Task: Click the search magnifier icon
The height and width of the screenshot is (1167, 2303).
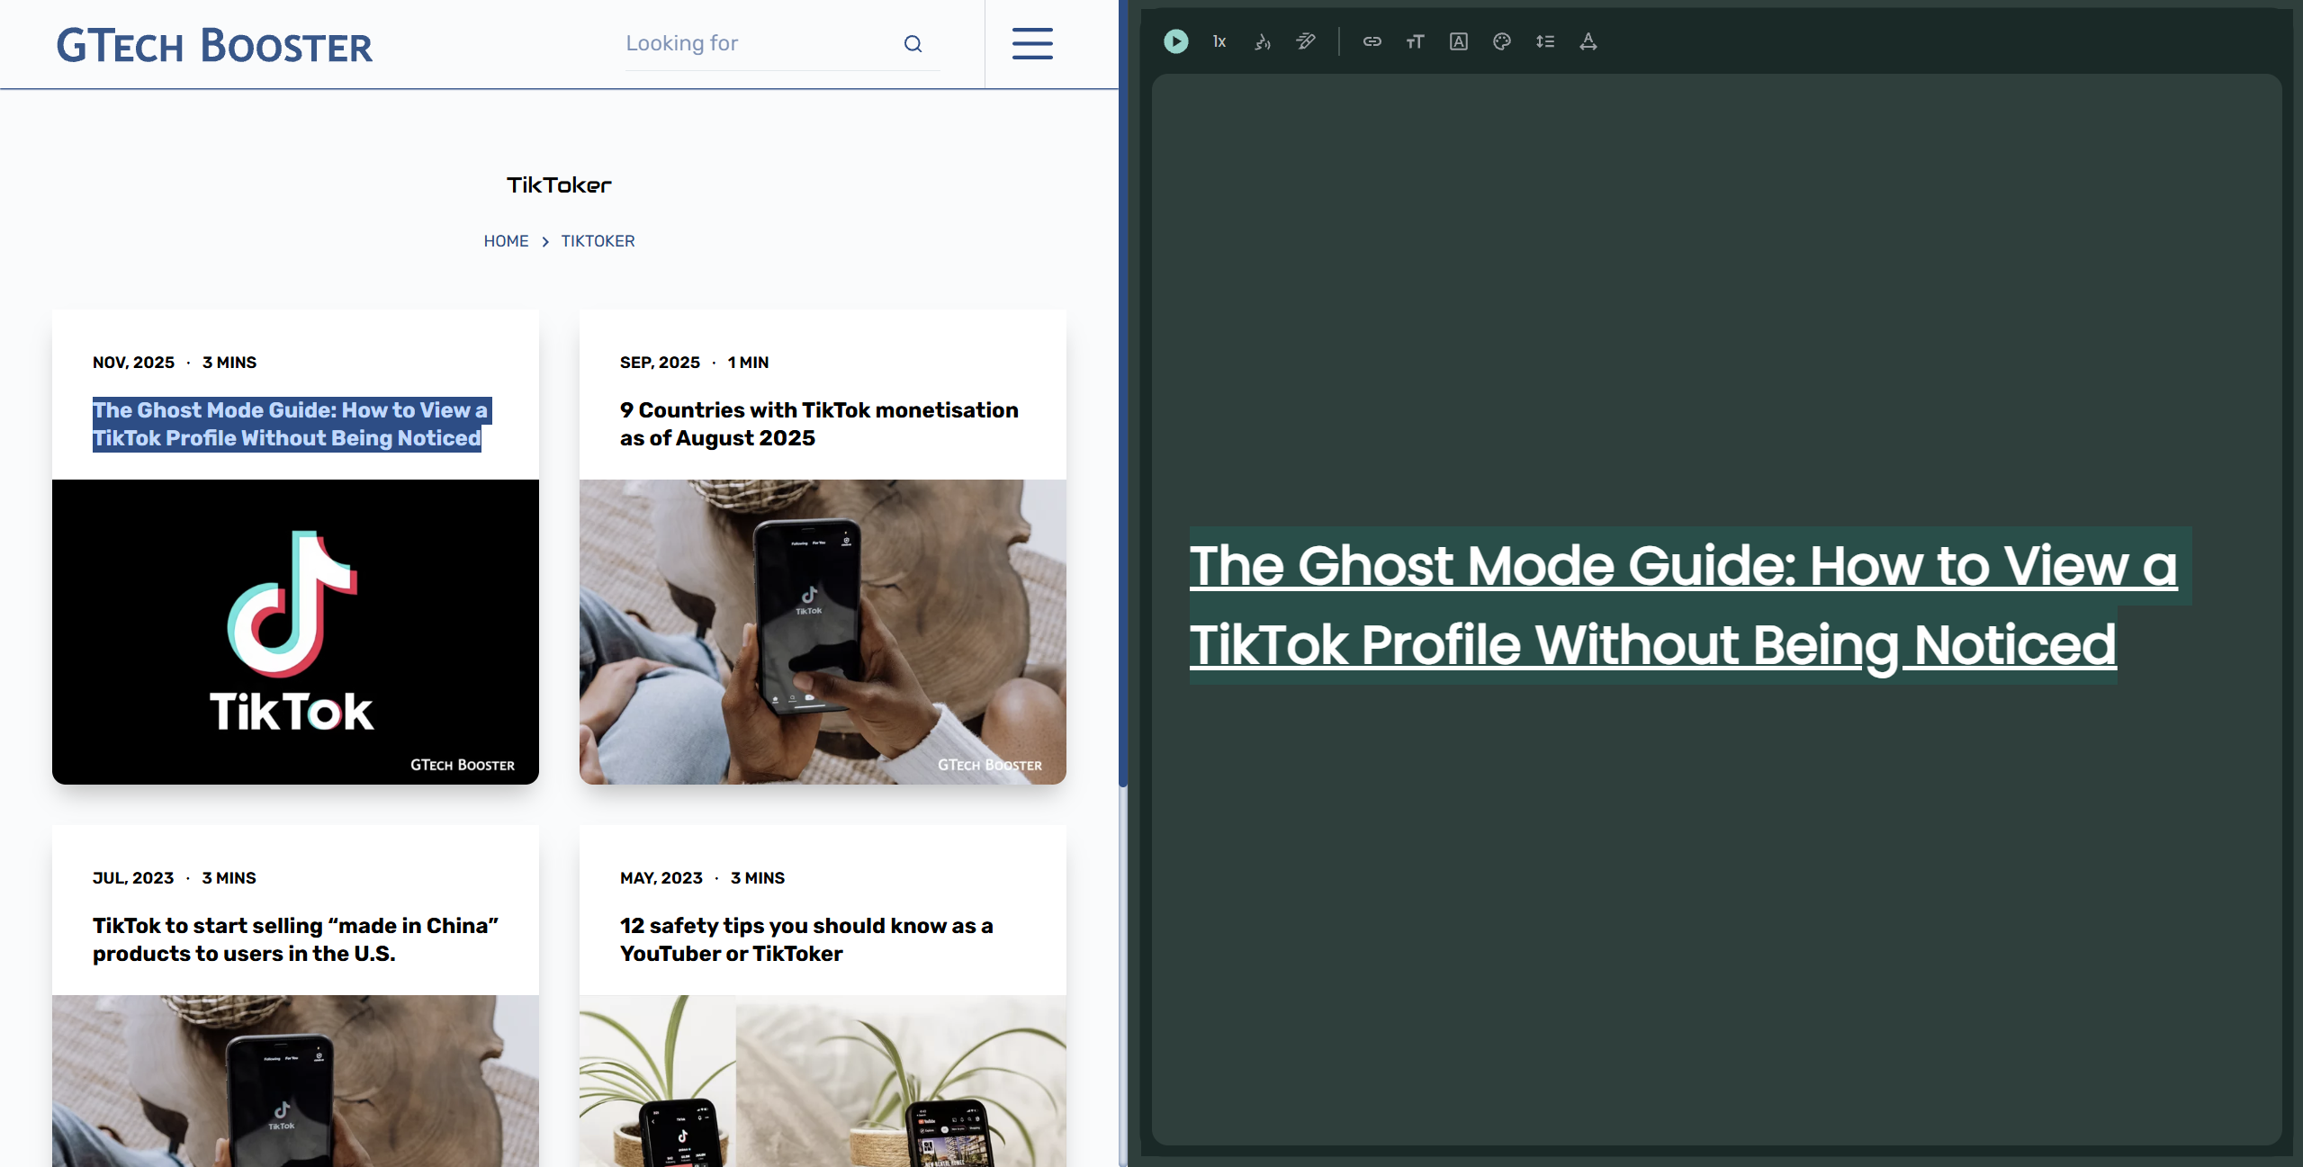Action: click(x=913, y=44)
